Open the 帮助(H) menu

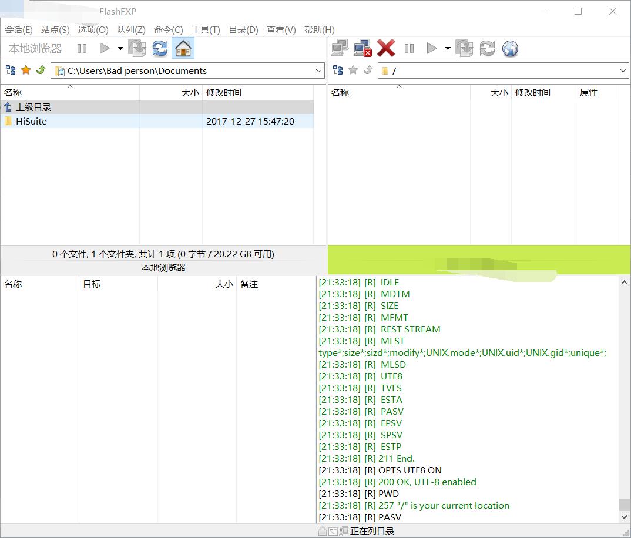pyautogui.click(x=319, y=30)
